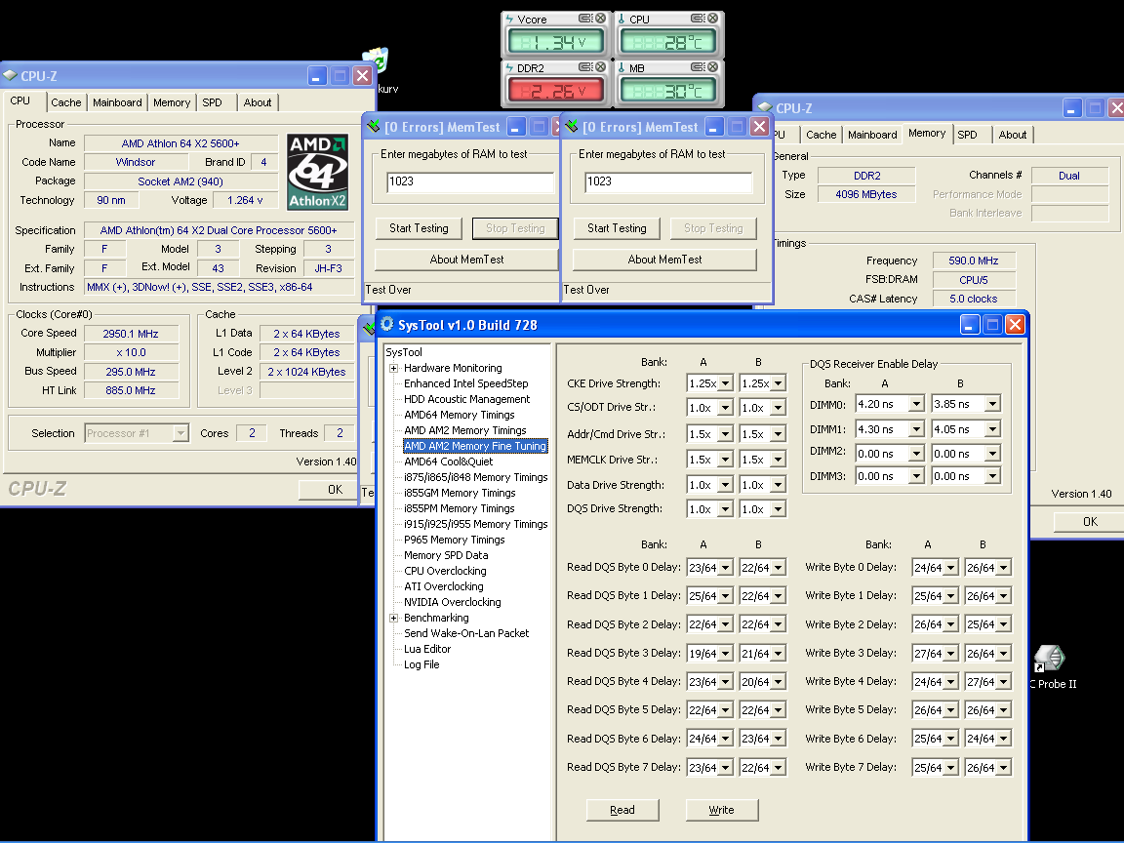Click the DDR2 gadget settings icon
Image resolution: width=1124 pixels, height=843 pixels.
pos(585,67)
